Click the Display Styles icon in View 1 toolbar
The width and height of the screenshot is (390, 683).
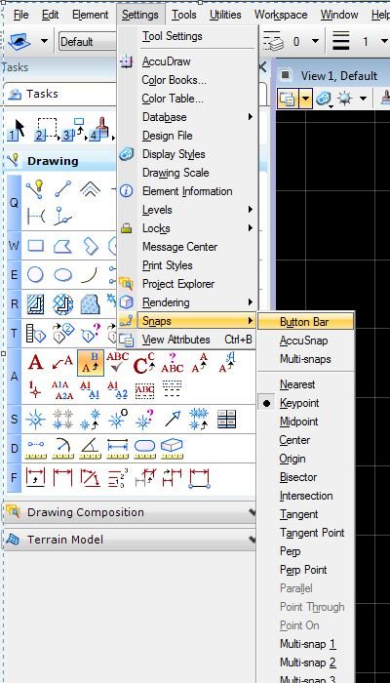point(324,99)
